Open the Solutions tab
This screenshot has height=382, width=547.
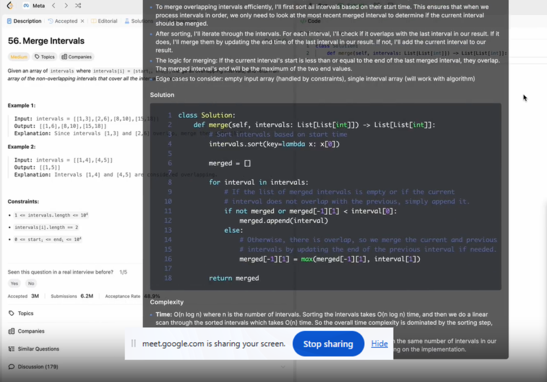(x=138, y=21)
